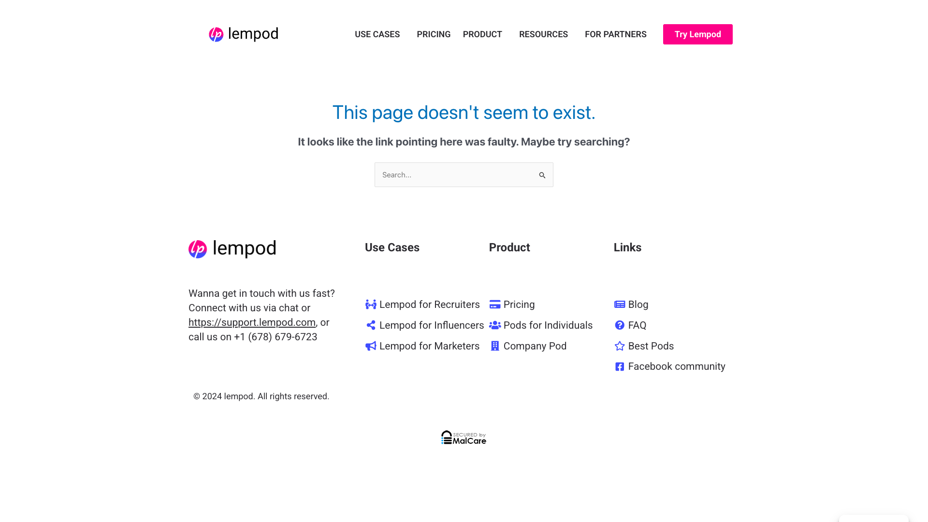Click inside the Search input field
Viewport: 928px width, 522px height.
pyautogui.click(x=454, y=174)
